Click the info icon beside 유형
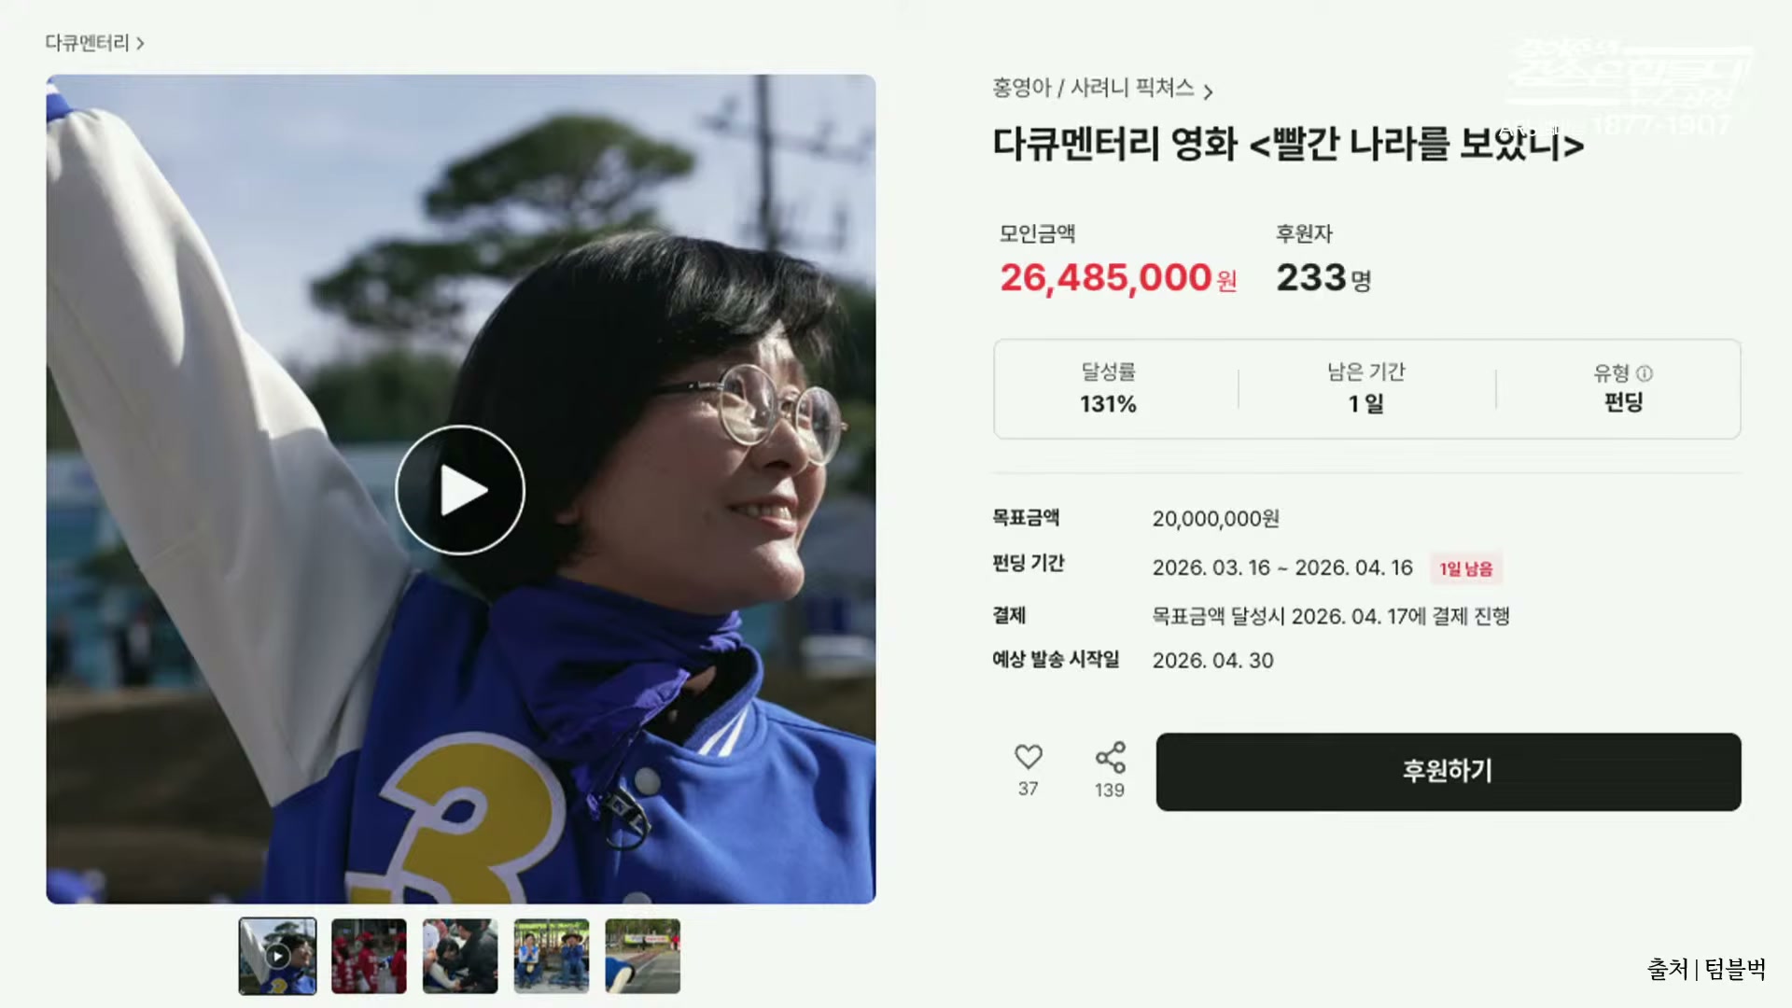This screenshot has width=1792, height=1008. tap(1645, 373)
